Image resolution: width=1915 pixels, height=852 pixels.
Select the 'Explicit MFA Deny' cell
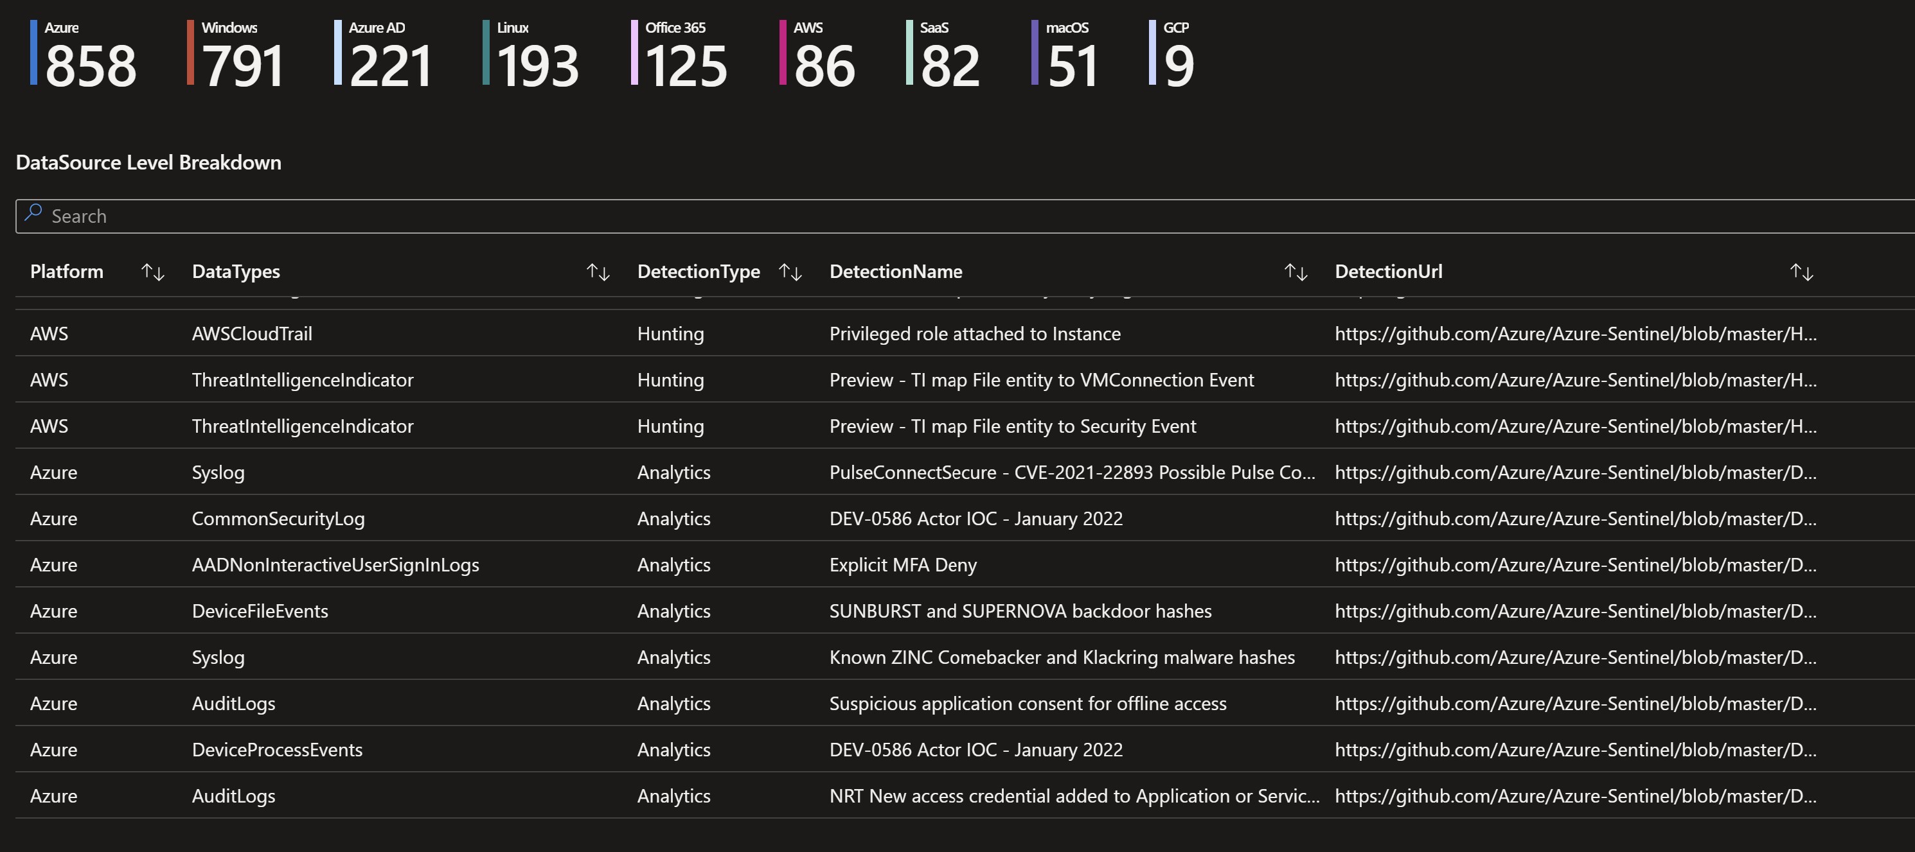(904, 565)
